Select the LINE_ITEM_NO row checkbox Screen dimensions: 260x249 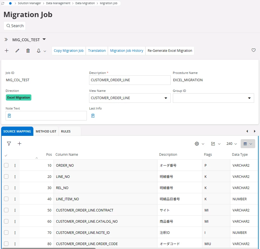pos(6,199)
